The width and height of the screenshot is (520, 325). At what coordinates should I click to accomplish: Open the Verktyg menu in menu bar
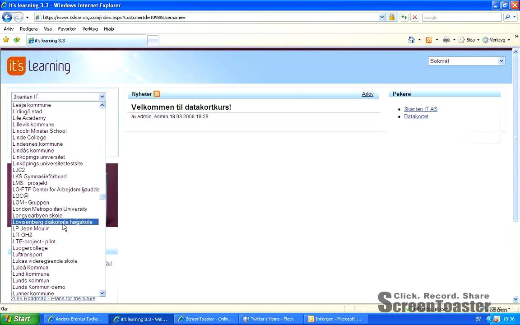(90, 29)
